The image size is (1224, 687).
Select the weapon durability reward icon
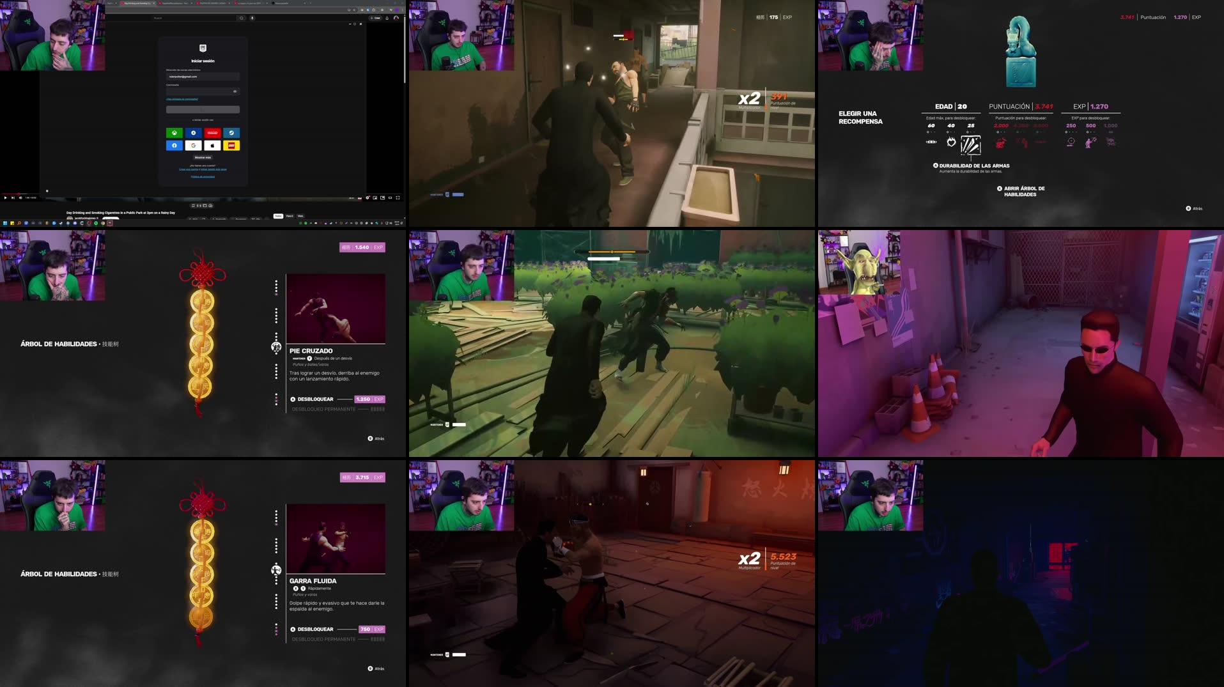(970, 145)
